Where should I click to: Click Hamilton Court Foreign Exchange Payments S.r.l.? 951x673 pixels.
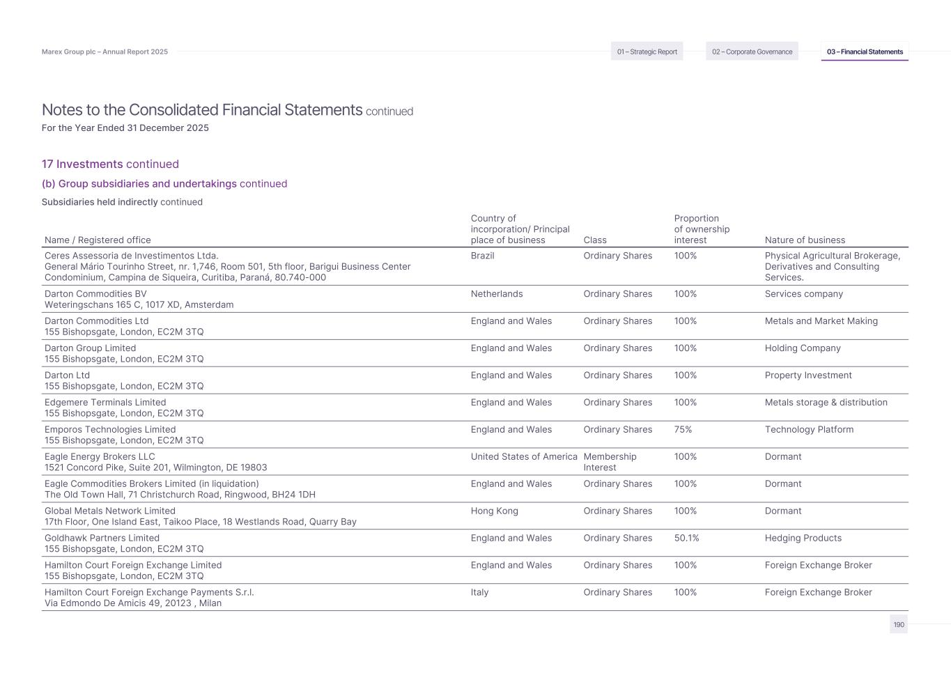[149, 593]
